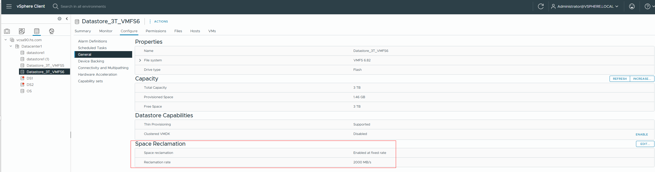Image resolution: width=655 pixels, height=172 pixels.
Task: Open the smiley feedback icon
Action: point(632,6)
